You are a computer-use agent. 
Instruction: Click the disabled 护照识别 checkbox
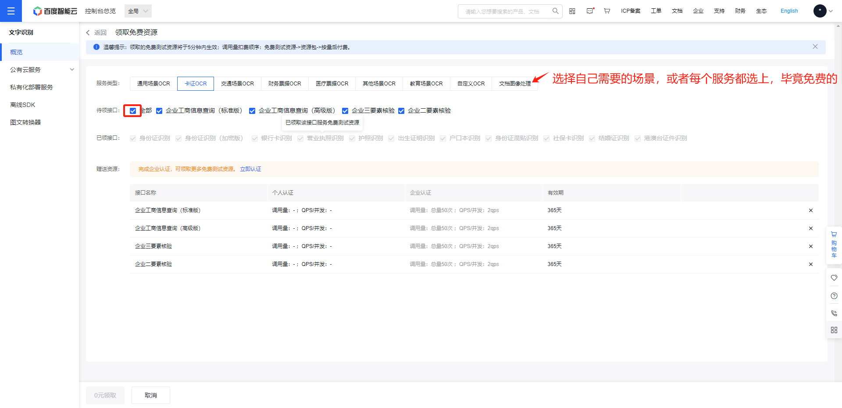coord(352,138)
